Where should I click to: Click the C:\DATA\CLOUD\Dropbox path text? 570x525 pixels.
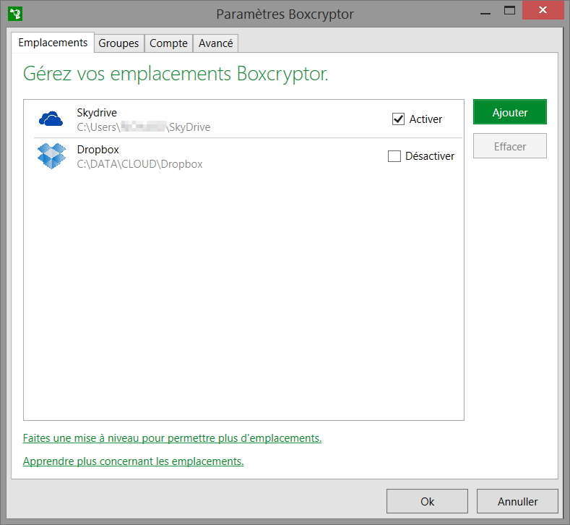tap(139, 164)
